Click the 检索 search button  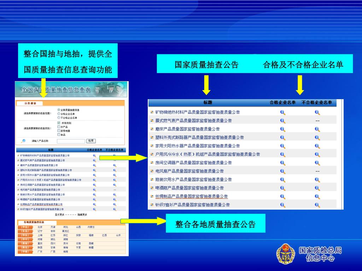pyautogui.click(x=91, y=141)
